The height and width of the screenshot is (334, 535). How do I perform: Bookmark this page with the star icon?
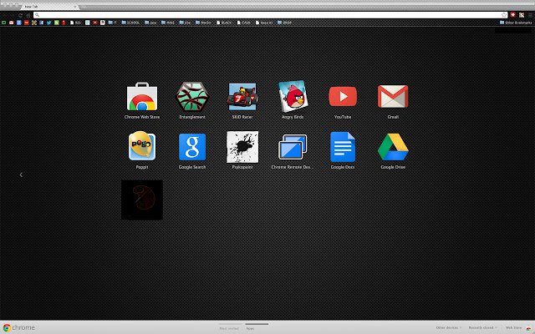[x=503, y=15]
